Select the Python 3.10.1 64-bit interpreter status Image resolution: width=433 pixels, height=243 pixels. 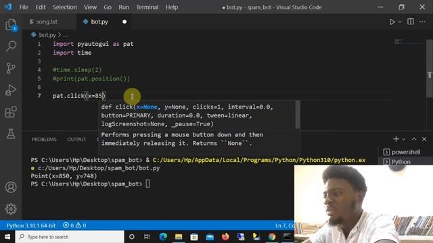(31, 225)
